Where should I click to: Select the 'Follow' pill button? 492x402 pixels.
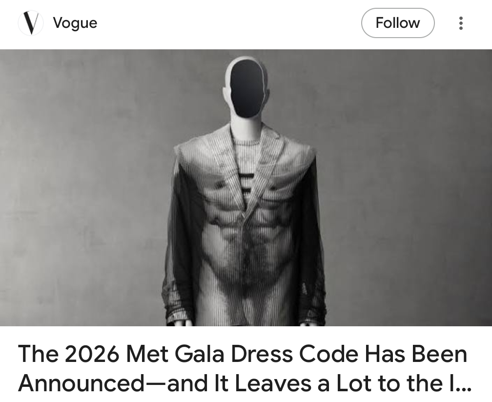(397, 23)
